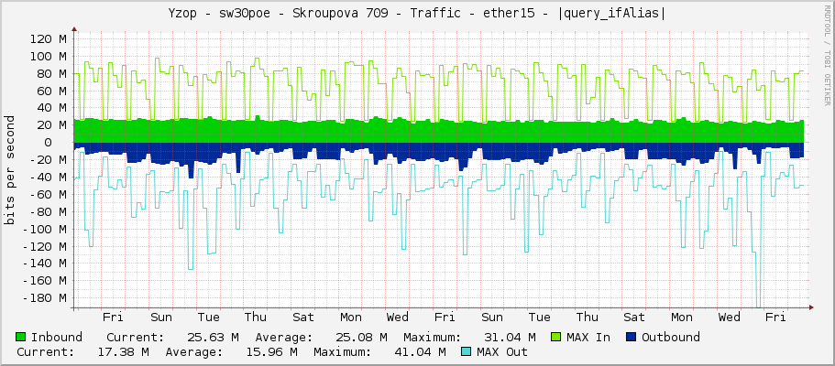
Task: Click the '-120 M' y-axis label
Action: click(x=45, y=246)
